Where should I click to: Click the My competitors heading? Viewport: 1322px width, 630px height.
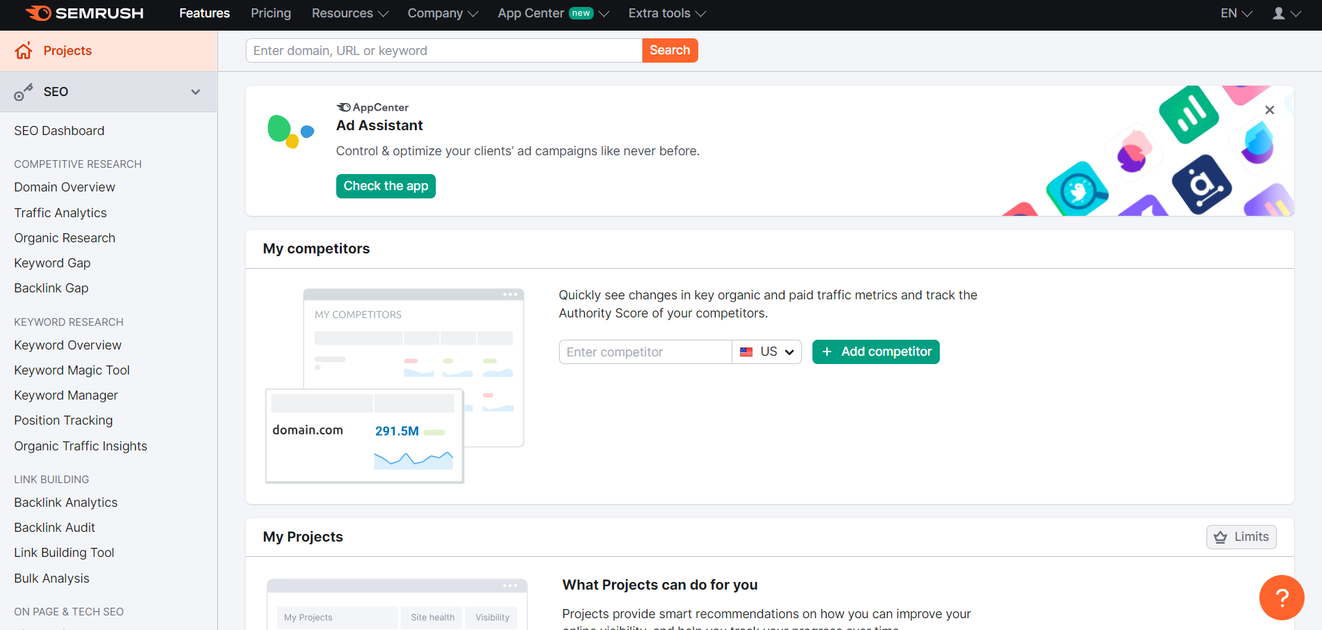316,249
